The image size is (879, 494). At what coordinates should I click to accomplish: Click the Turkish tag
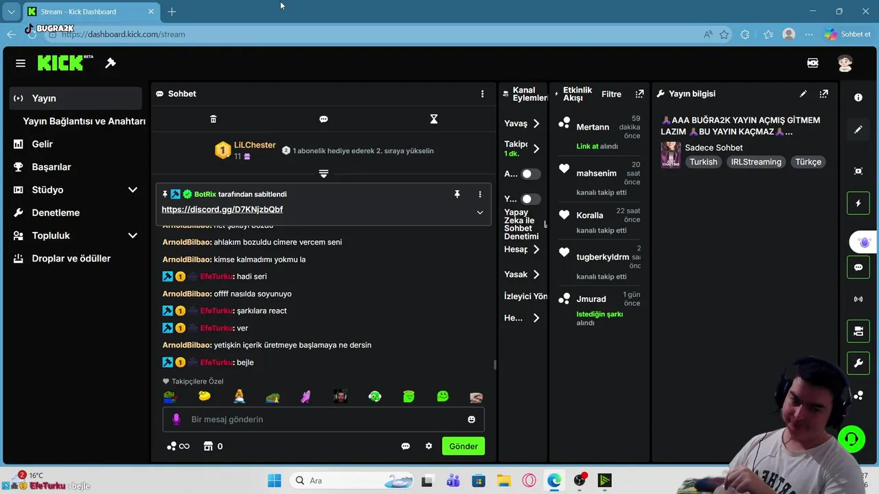click(703, 162)
